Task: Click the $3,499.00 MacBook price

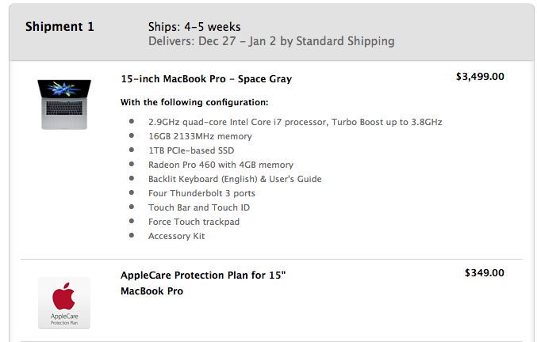Action: click(x=480, y=77)
